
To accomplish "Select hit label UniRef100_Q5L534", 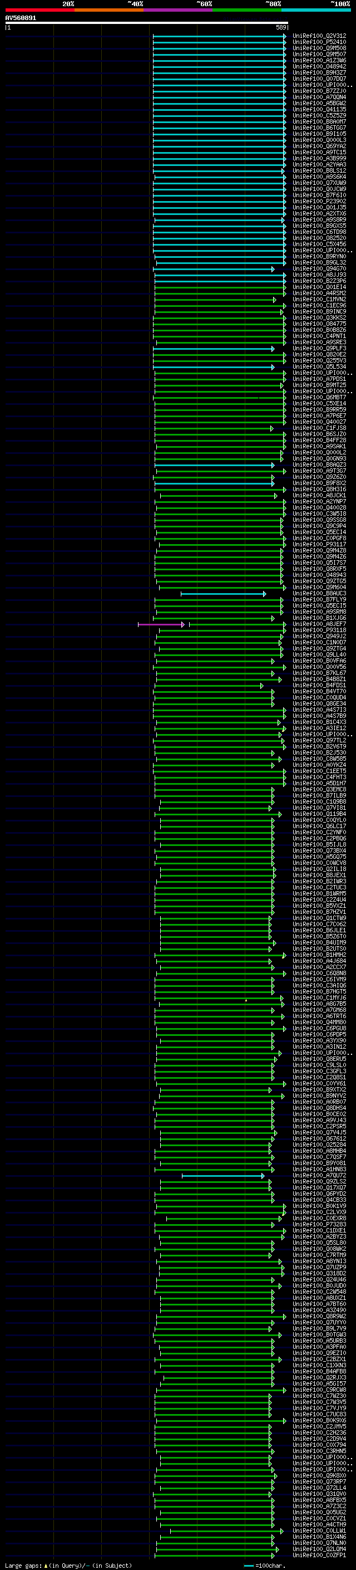I will tap(319, 367).
